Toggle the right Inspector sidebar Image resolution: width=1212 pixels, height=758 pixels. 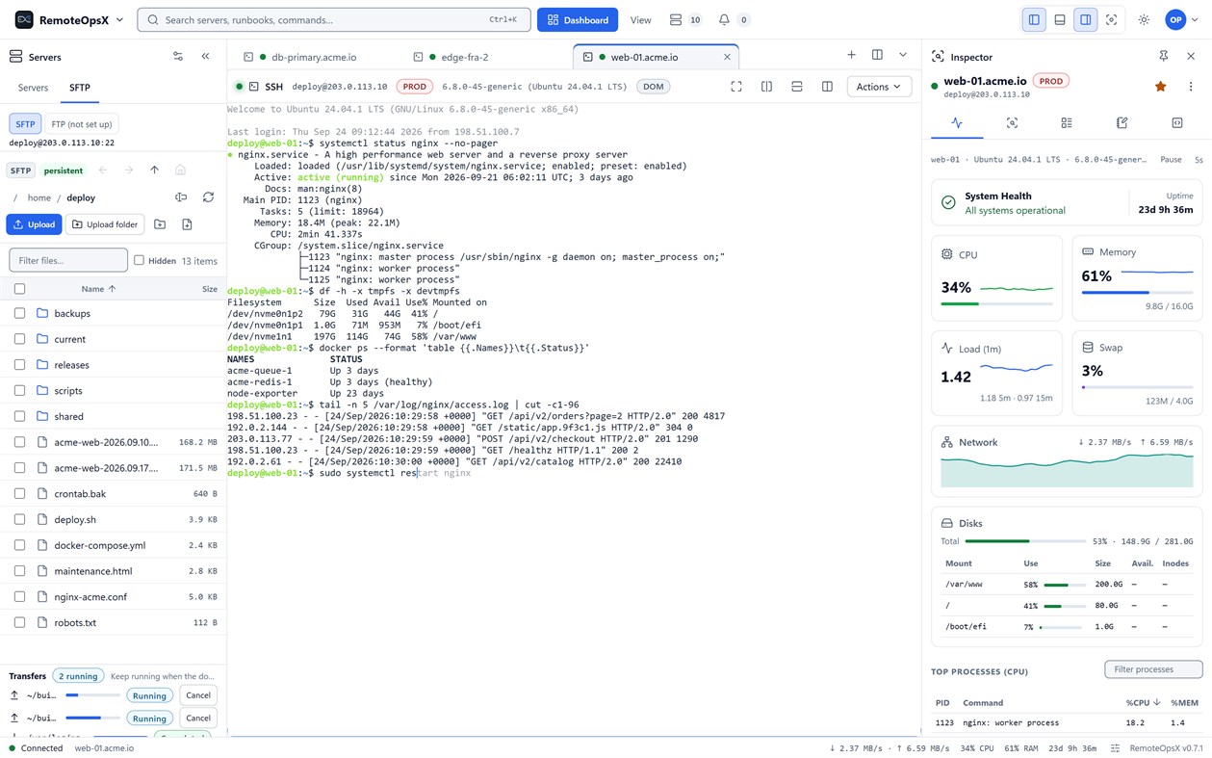(1085, 19)
